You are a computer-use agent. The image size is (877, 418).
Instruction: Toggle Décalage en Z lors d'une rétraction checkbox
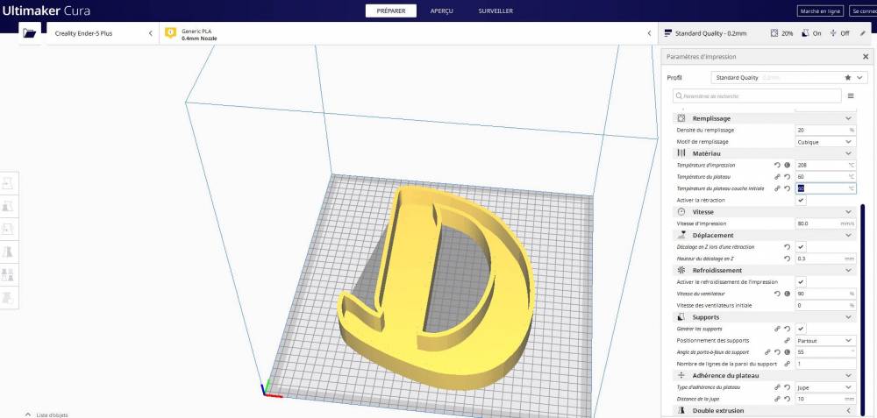click(x=801, y=246)
